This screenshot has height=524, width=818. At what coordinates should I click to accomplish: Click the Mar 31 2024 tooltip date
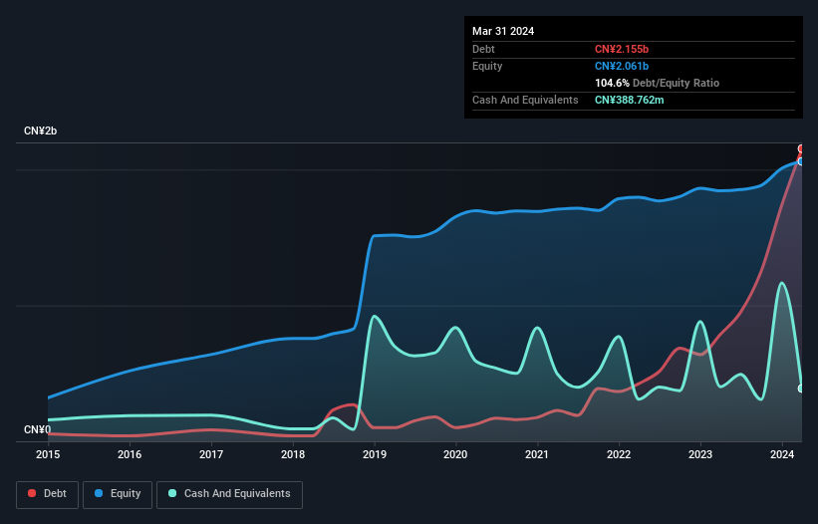point(503,31)
